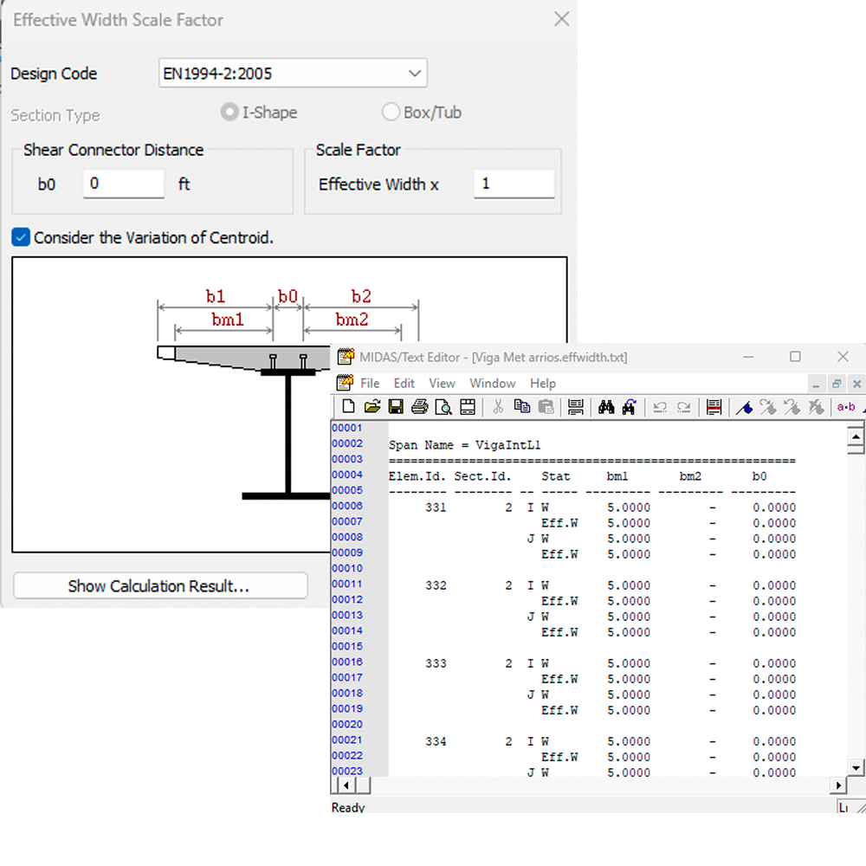The height and width of the screenshot is (866, 866).
Task: Click the Show Calculation Result button
Action: click(160, 586)
